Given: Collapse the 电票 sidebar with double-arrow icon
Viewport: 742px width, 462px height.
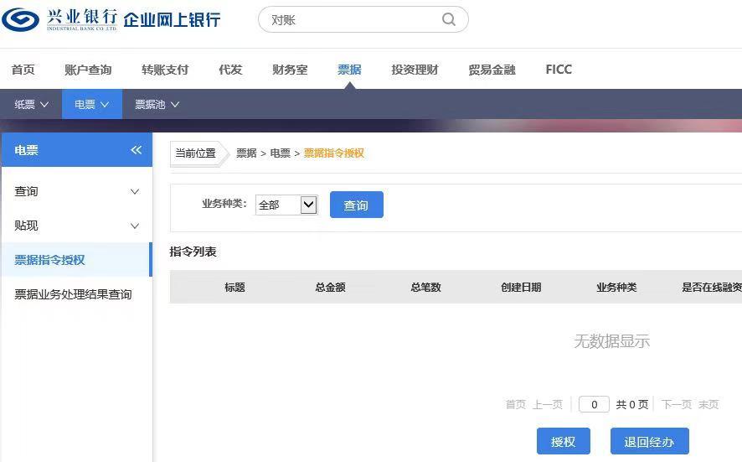Looking at the screenshot, I should pos(136,150).
